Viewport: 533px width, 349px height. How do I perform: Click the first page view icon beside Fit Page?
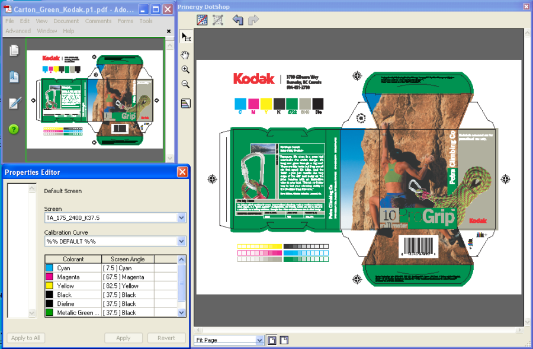[272, 340]
